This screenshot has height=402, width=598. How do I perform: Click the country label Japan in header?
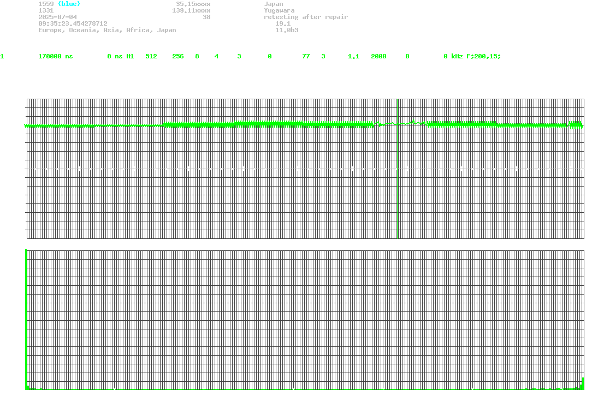pyautogui.click(x=274, y=4)
